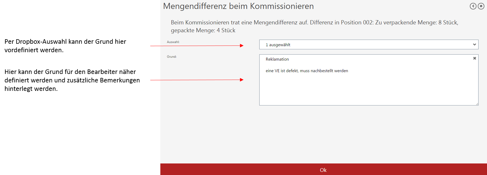Confirm with the red Ok button
Image resolution: width=487 pixels, height=175 pixels.
click(x=323, y=170)
